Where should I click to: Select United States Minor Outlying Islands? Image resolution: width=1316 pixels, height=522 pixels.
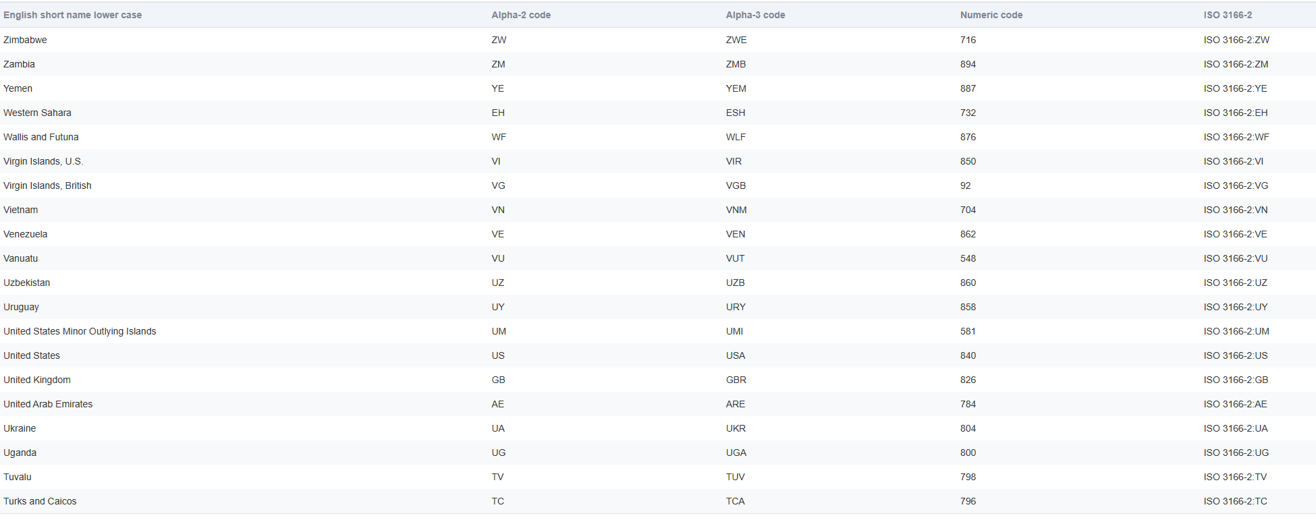coord(80,331)
